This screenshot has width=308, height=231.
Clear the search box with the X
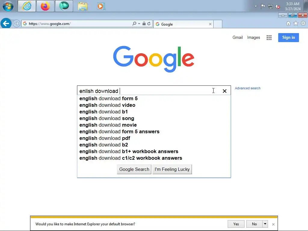[224, 91]
